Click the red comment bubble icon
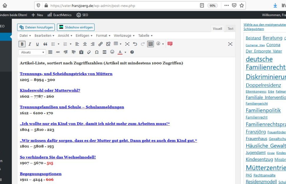 coord(170,44)
